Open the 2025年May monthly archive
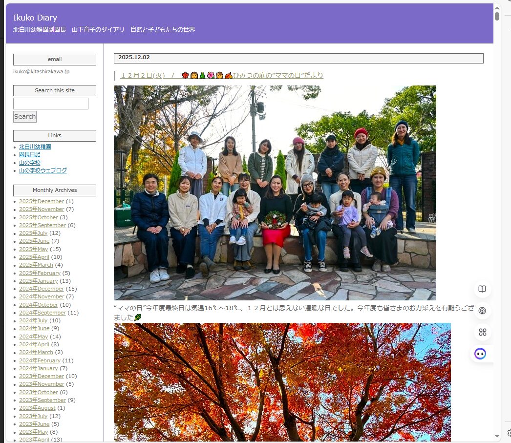 coord(34,249)
